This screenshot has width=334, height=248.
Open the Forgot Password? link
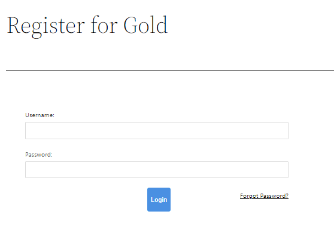point(264,196)
